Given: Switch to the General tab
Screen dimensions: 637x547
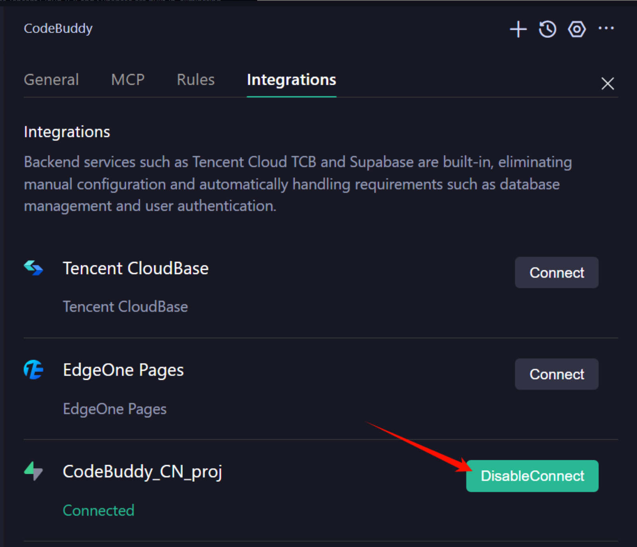Looking at the screenshot, I should (x=51, y=80).
